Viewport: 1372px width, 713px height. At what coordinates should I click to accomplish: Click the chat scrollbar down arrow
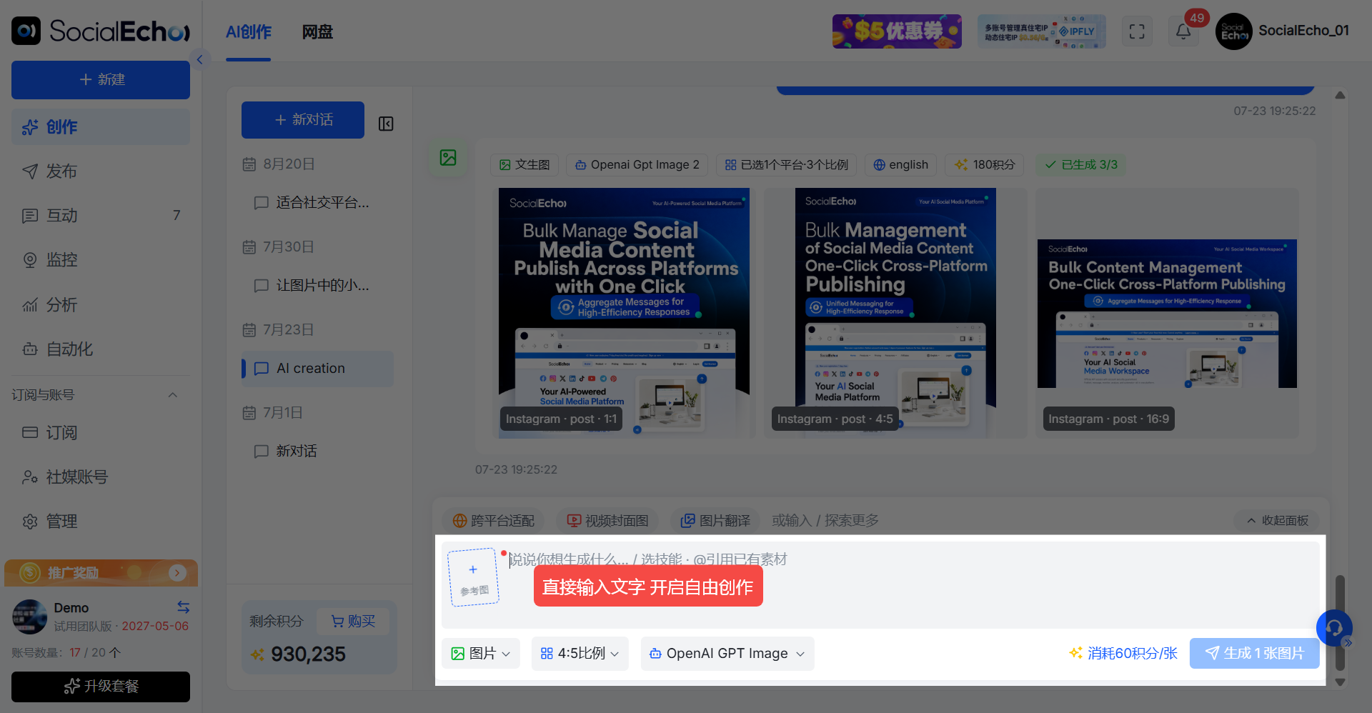[x=1341, y=682]
